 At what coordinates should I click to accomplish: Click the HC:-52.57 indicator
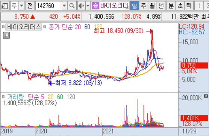(192, 32)
